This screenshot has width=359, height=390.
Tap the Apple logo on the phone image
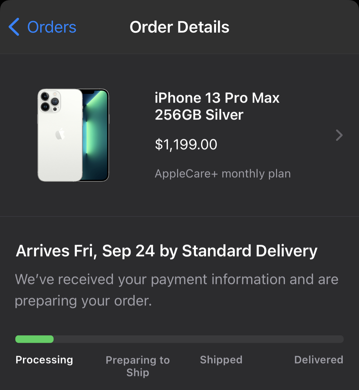(x=60, y=134)
